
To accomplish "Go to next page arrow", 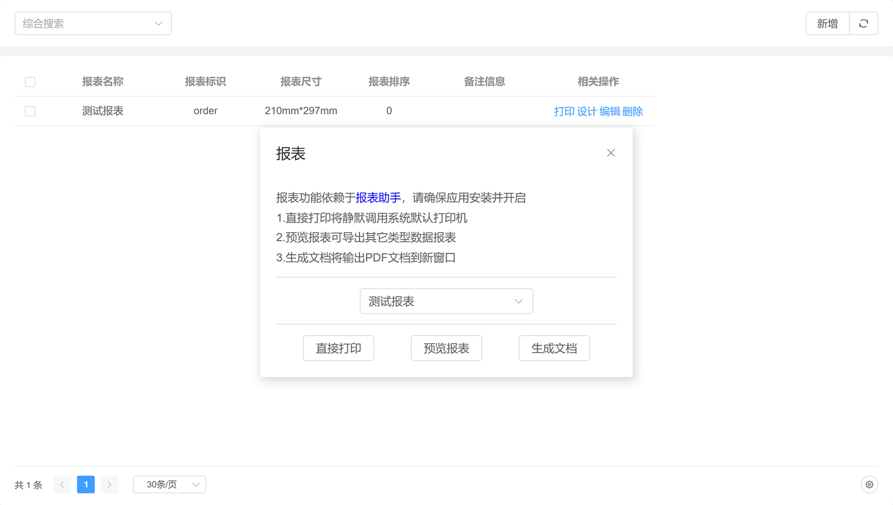I will pos(110,484).
